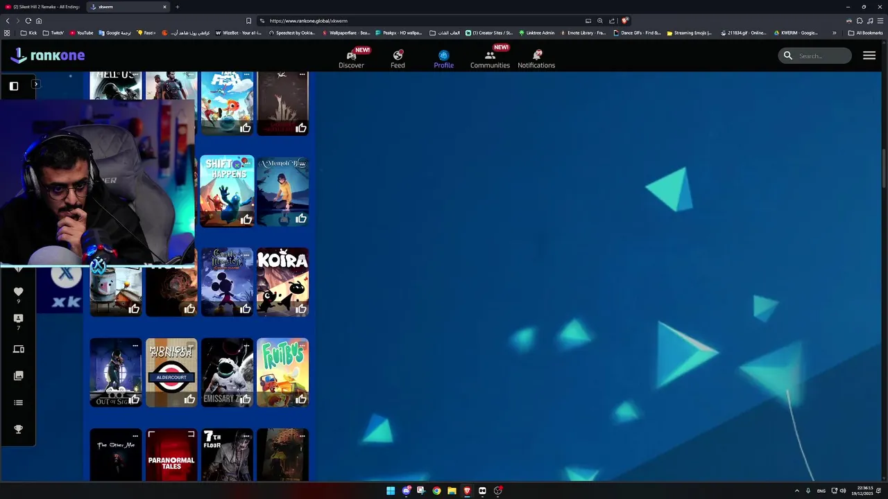Open the hamburger menu in rankone header

869,55
